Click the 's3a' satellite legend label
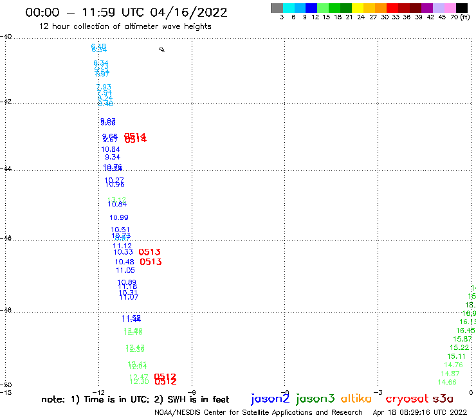 pyautogui.click(x=443, y=399)
